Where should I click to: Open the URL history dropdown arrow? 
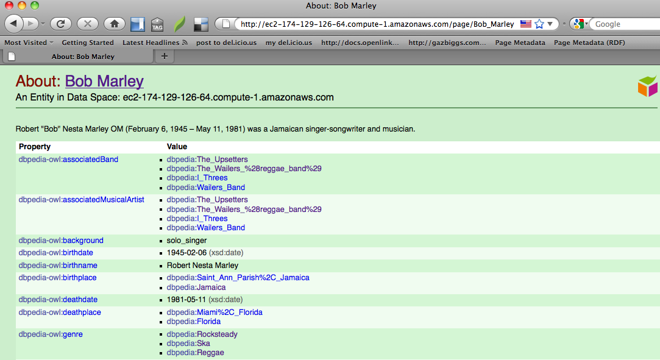coord(550,24)
